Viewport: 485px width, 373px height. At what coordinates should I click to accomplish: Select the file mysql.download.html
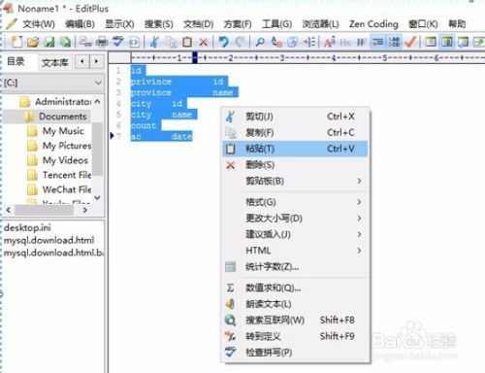[x=48, y=240]
